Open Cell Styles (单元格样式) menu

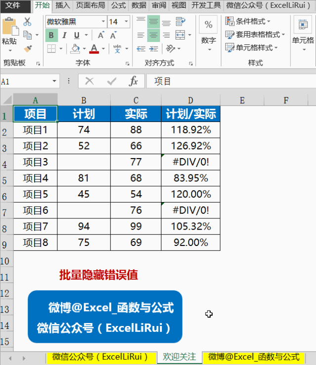pos(251,48)
